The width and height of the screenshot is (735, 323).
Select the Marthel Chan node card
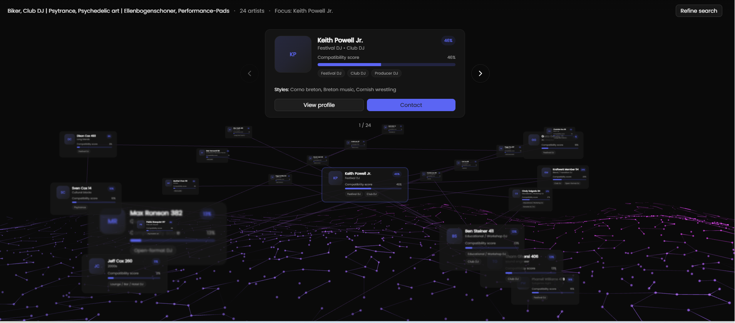tap(180, 186)
